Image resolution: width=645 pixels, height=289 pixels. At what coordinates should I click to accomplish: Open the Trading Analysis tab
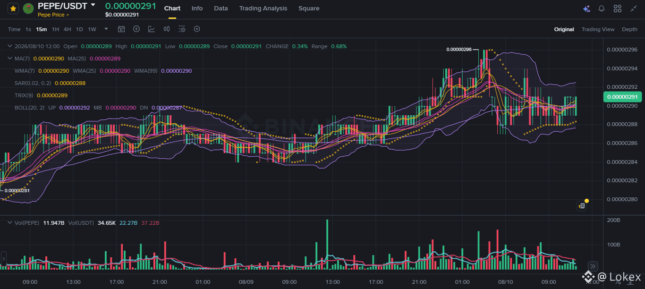point(263,8)
